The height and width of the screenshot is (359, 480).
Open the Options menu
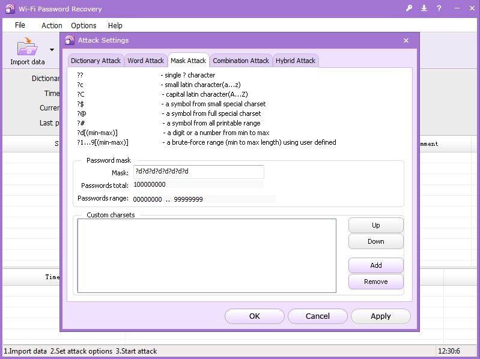(x=84, y=25)
